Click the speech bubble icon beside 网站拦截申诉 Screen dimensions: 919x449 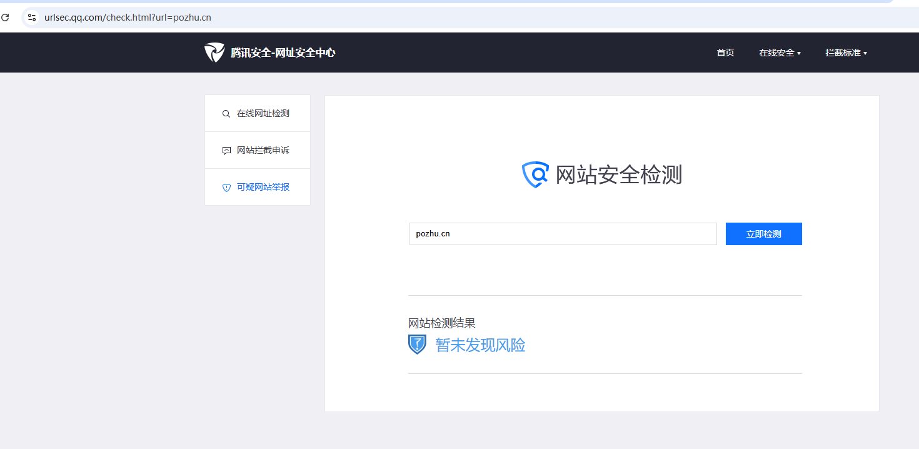[x=226, y=151]
